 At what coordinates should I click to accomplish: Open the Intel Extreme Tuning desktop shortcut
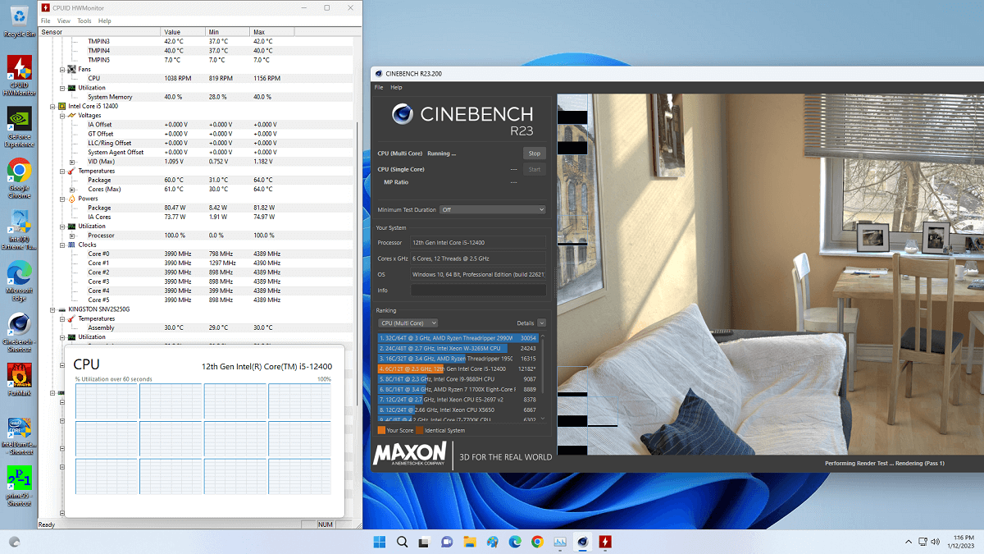click(x=19, y=230)
